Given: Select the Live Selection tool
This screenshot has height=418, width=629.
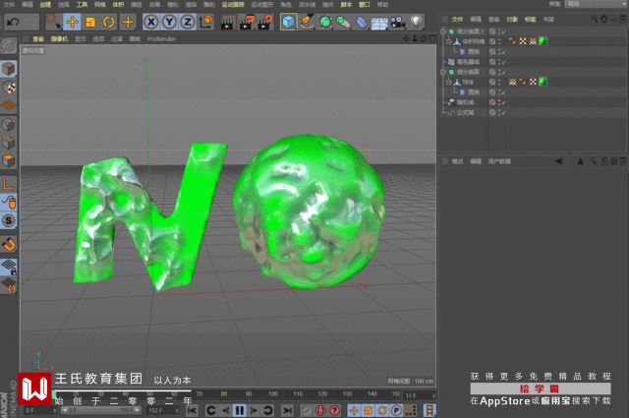Looking at the screenshot, I should [53, 22].
